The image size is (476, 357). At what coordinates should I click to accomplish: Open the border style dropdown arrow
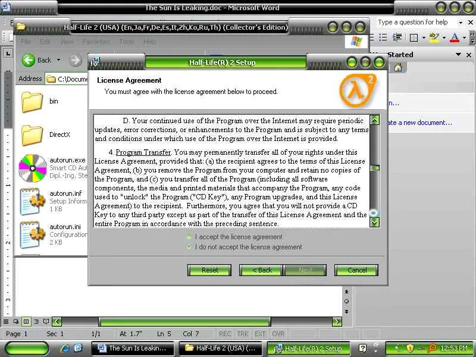424,38
